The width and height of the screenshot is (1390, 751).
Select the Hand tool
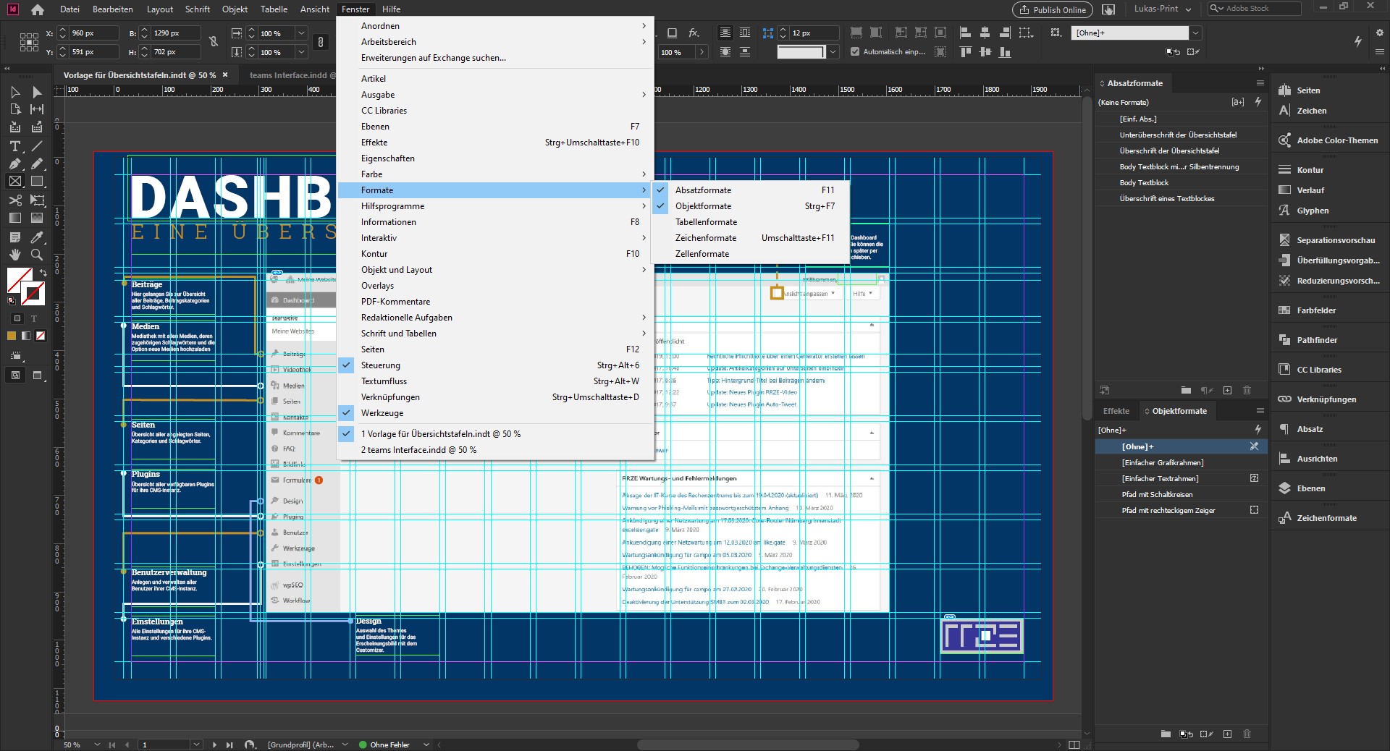[14, 255]
